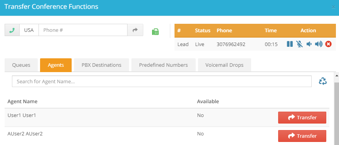
Task: Open the Voicemail Drops tab
Action: [x=225, y=65]
